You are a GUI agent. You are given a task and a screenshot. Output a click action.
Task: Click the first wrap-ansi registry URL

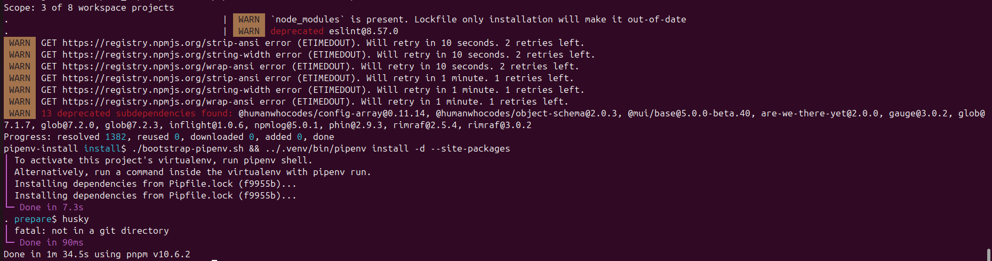(x=158, y=66)
